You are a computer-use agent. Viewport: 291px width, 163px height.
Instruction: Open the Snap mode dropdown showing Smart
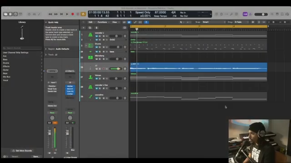[x=214, y=22]
